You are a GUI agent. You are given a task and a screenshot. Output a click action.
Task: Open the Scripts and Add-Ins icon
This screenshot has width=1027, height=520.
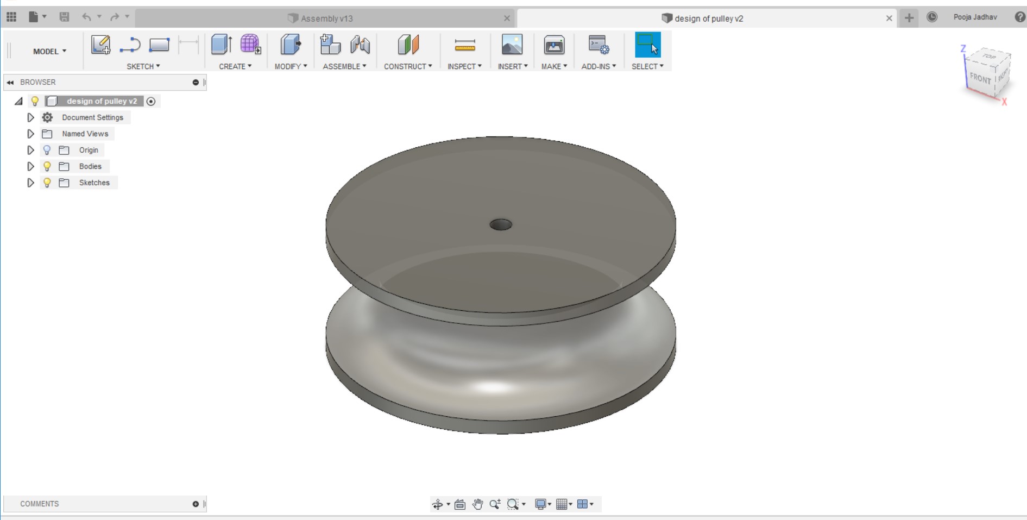pyautogui.click(x=598, y=45)
